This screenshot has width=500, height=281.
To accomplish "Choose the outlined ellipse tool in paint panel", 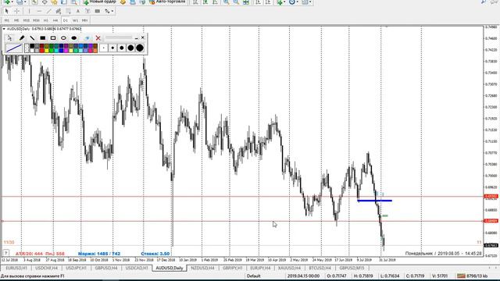I will click(x=63, y=38).
